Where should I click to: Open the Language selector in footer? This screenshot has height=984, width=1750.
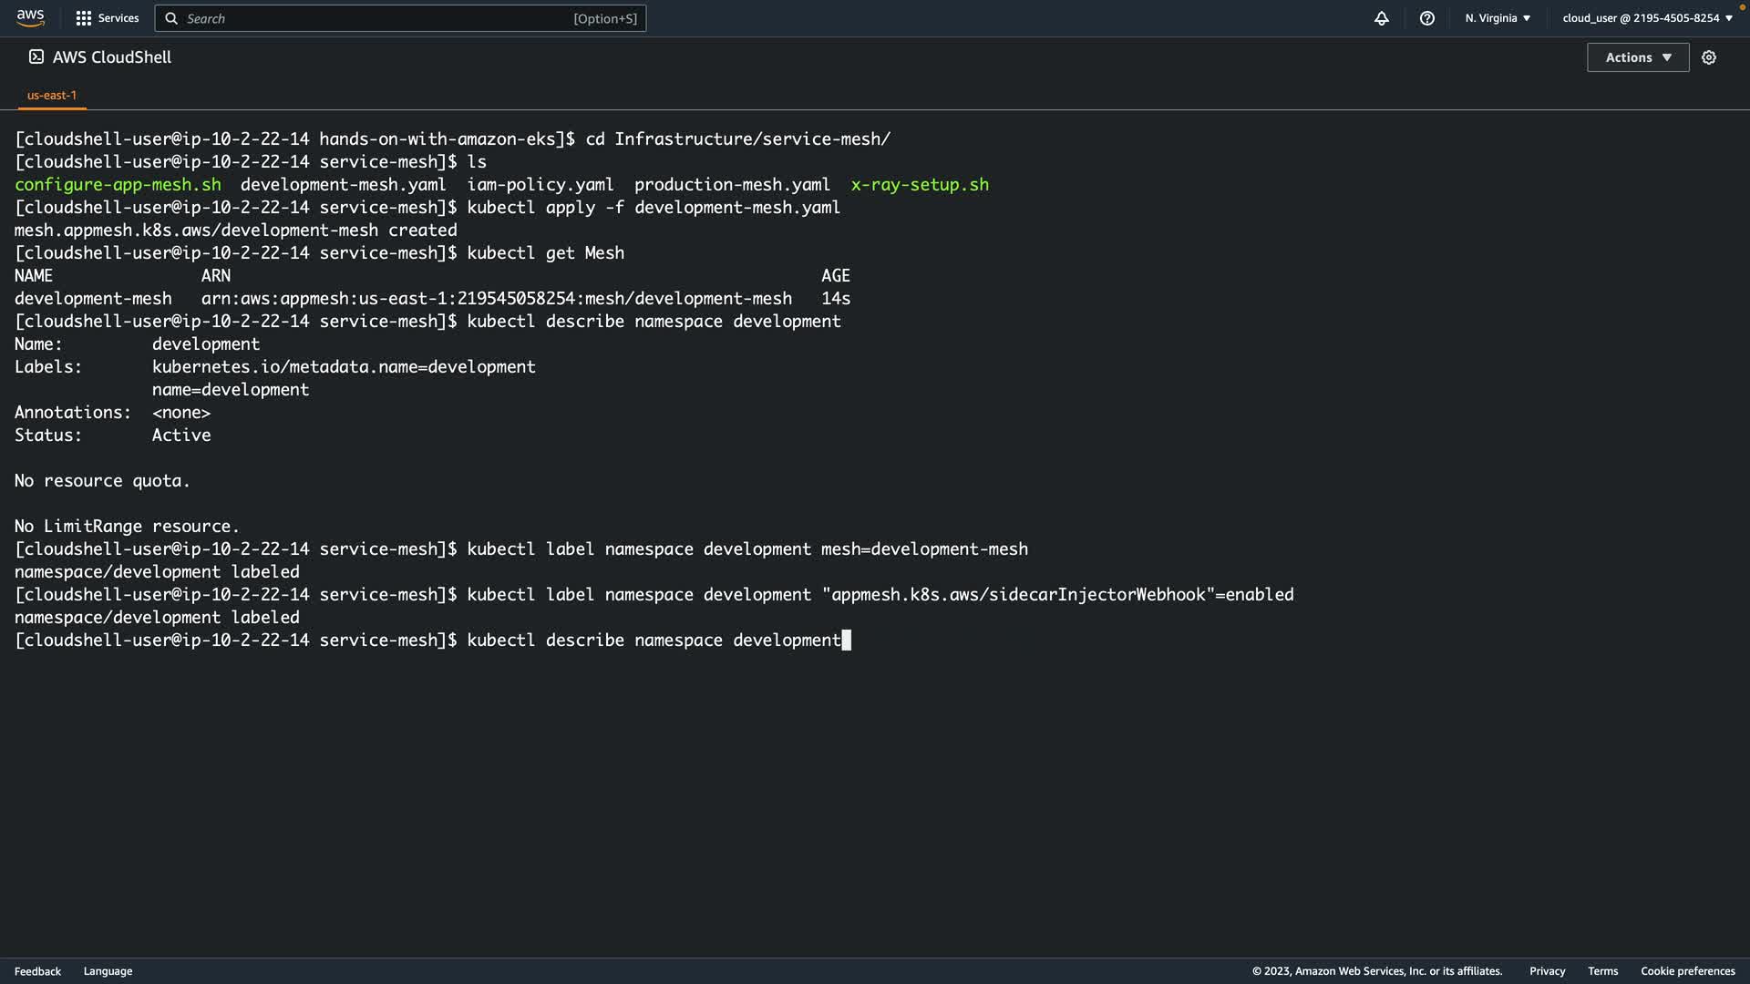click(108, 971)
